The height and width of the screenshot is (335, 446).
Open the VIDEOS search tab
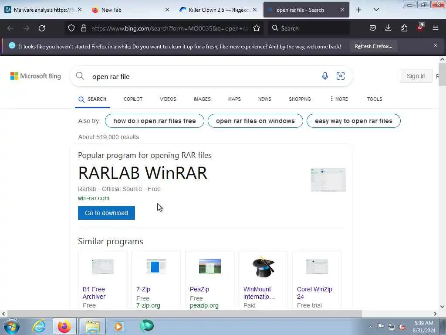coord(168,99)
